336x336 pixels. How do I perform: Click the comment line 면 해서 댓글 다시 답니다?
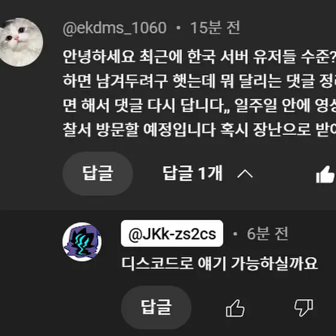click(199, 106)
